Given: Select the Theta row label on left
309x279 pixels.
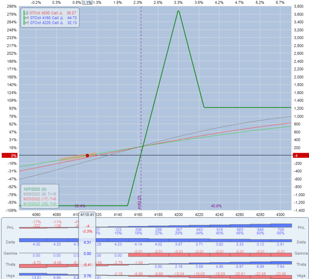Looking at the screenshot, I should (9, 264).
